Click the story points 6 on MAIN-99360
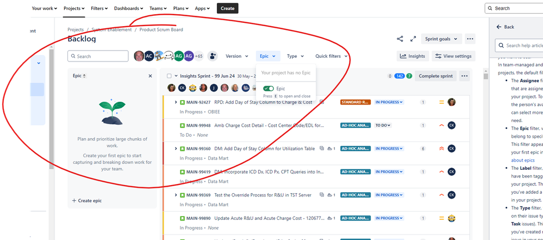The image size is (543, 240). [x=423, y=149]
